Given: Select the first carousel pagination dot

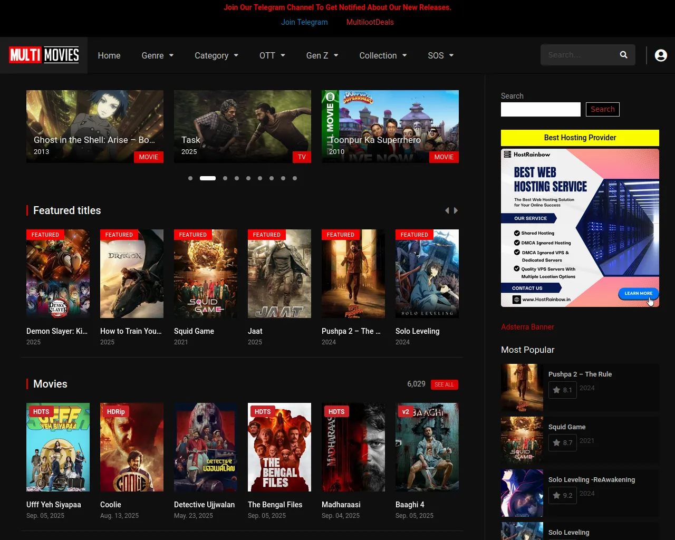Looking at the screenshot, I should [190, 178].
